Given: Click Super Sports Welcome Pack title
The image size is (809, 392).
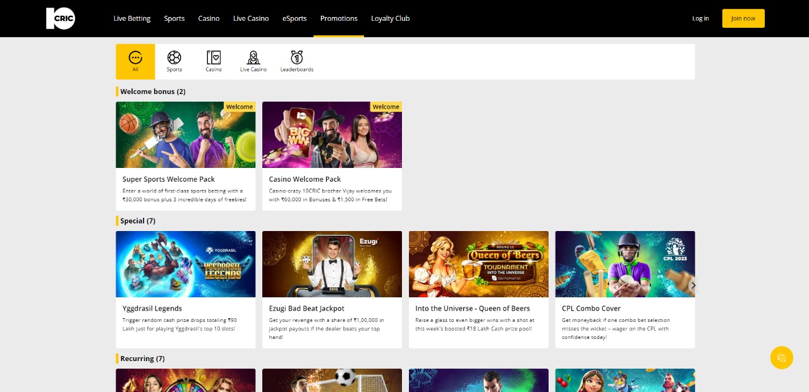Looking at the screenshot, I should coord(169,179).
